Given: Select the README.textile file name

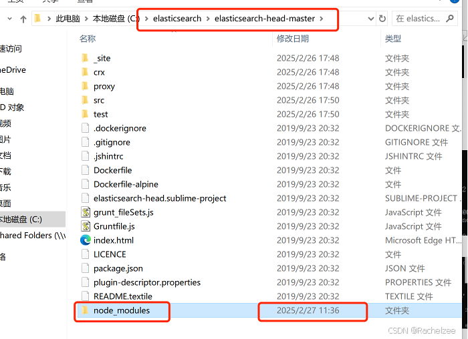Looking at the screenshot, I should (x=122, y=296).
